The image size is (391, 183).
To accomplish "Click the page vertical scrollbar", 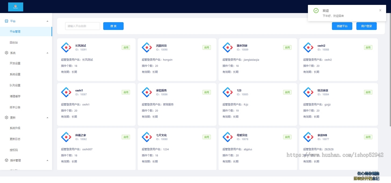I will [x=390, y=70].
